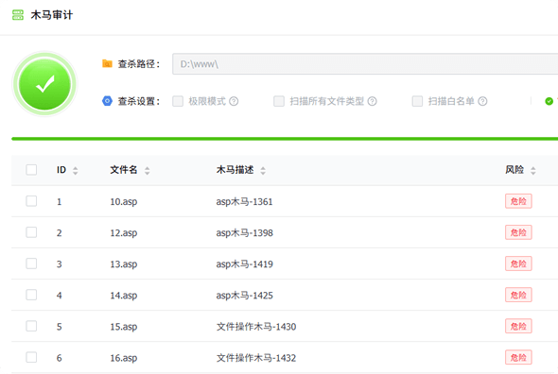The image size is (558, 374).
Task: Select the row checkbox for 13.asp
Action: [31, 263]
